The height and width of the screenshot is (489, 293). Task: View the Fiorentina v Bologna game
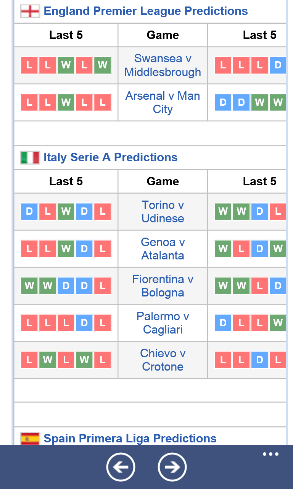163,286
